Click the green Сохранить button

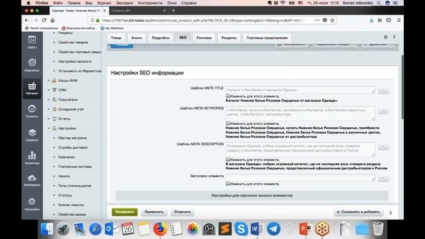click(x=125, y=212)
